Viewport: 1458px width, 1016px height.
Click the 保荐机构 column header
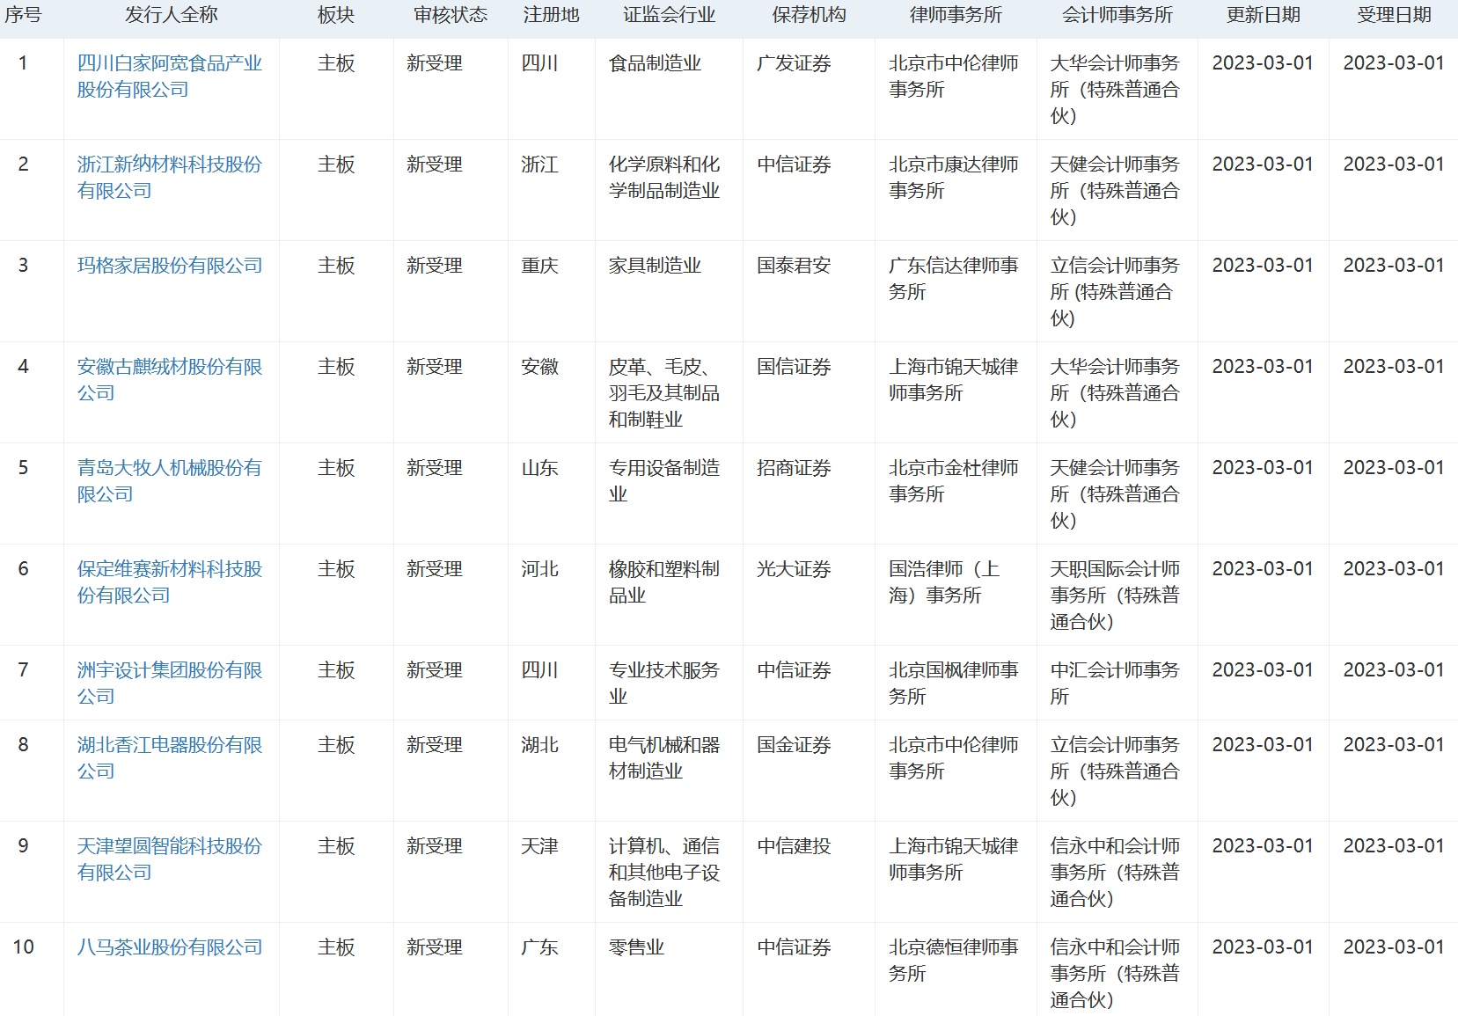[810, 15]
